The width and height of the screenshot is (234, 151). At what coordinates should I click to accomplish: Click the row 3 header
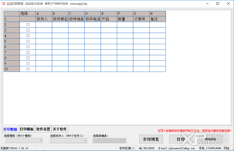12,30
